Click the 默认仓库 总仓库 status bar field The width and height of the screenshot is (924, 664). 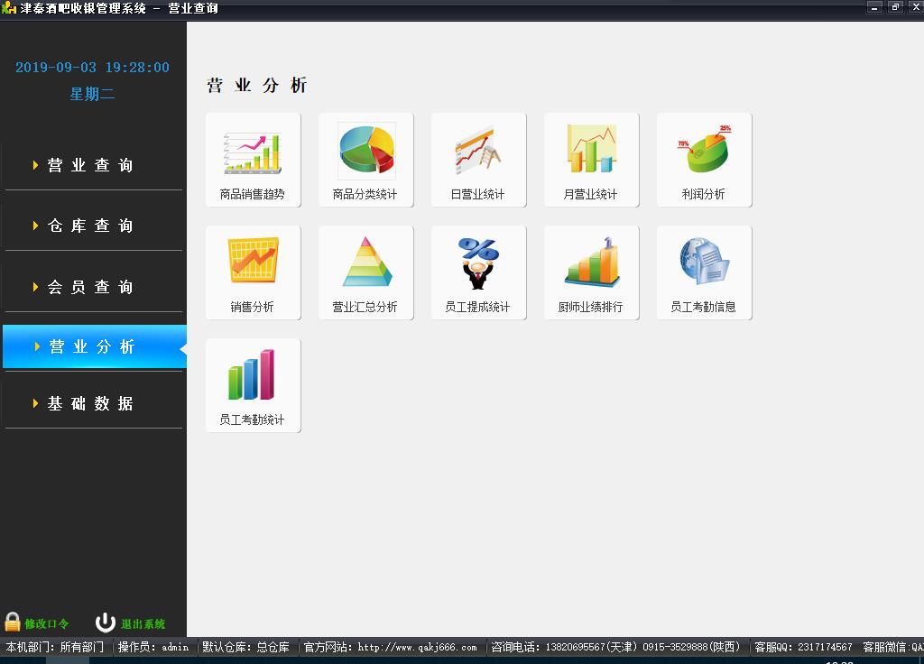245,647
